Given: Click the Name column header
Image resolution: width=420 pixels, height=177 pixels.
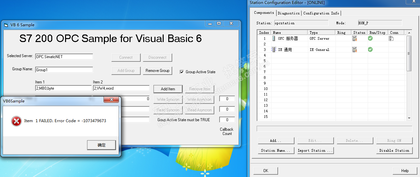Looking at the screenshot, I should [290, 33].
